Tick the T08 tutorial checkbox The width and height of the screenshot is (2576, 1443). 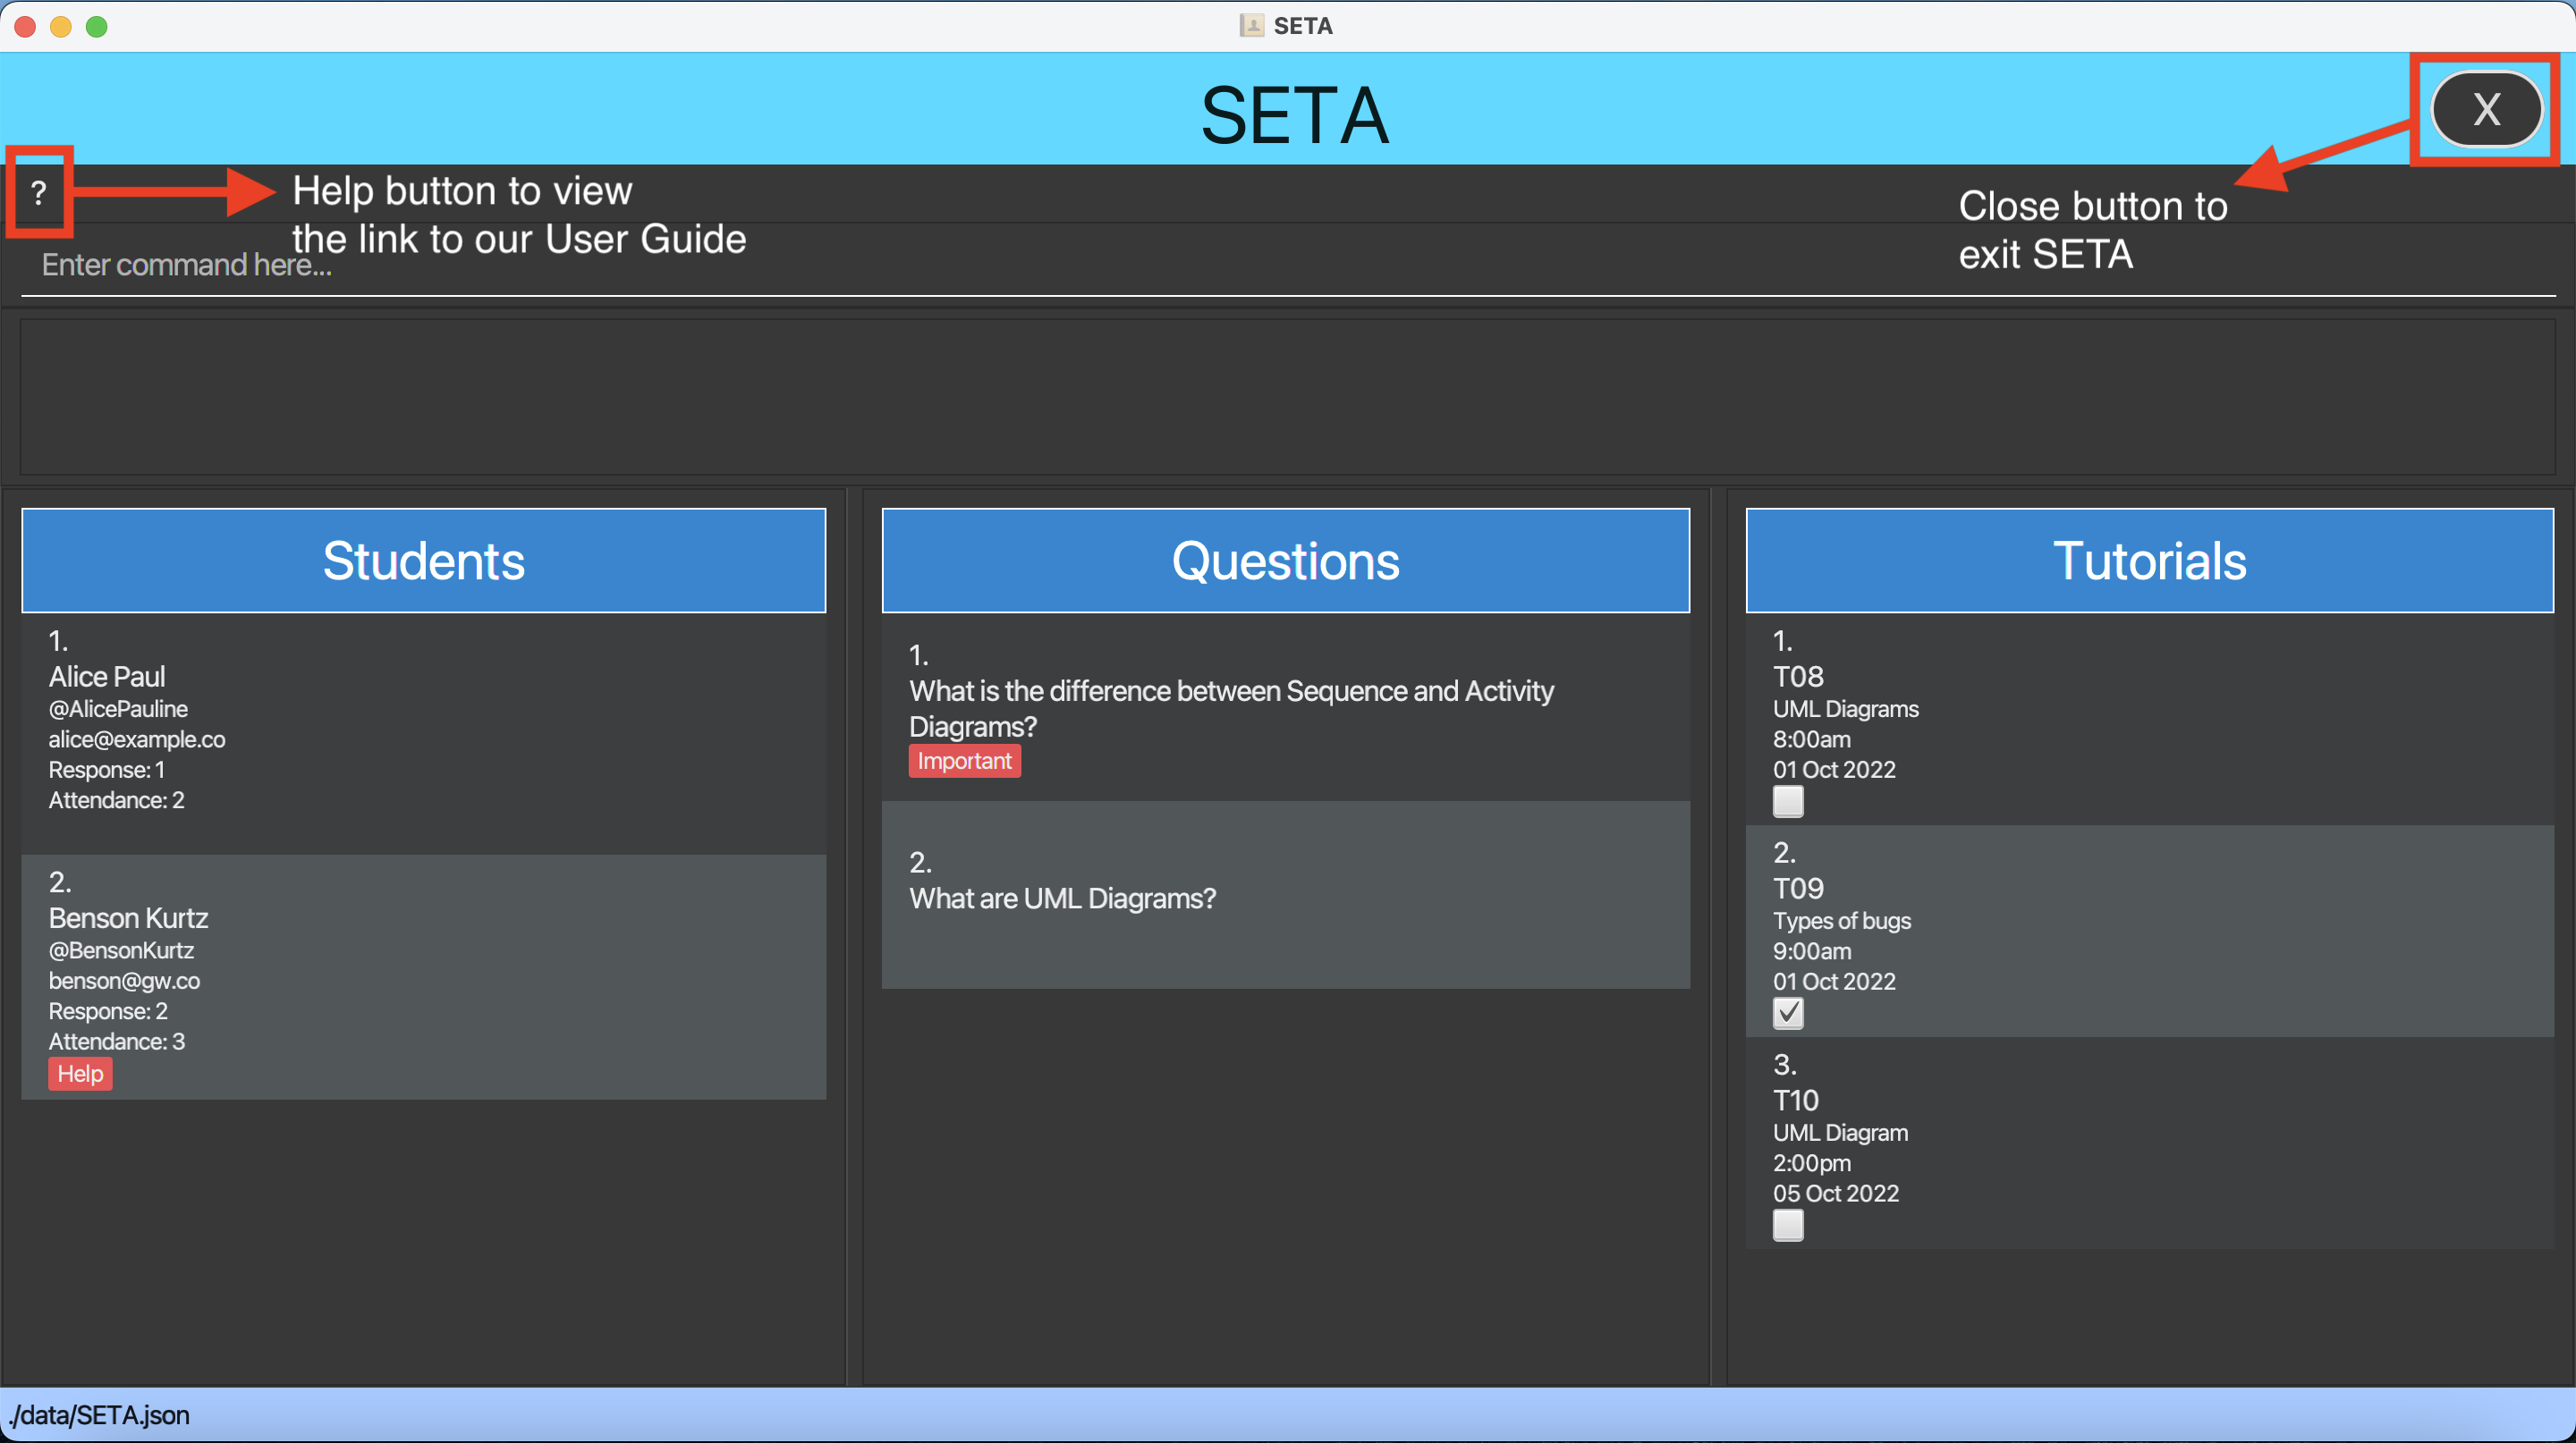click(1788, 801)
